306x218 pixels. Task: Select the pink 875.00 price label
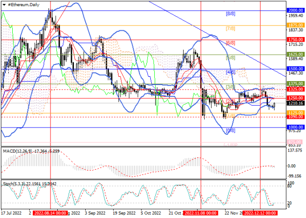click(x=295, y=142)
